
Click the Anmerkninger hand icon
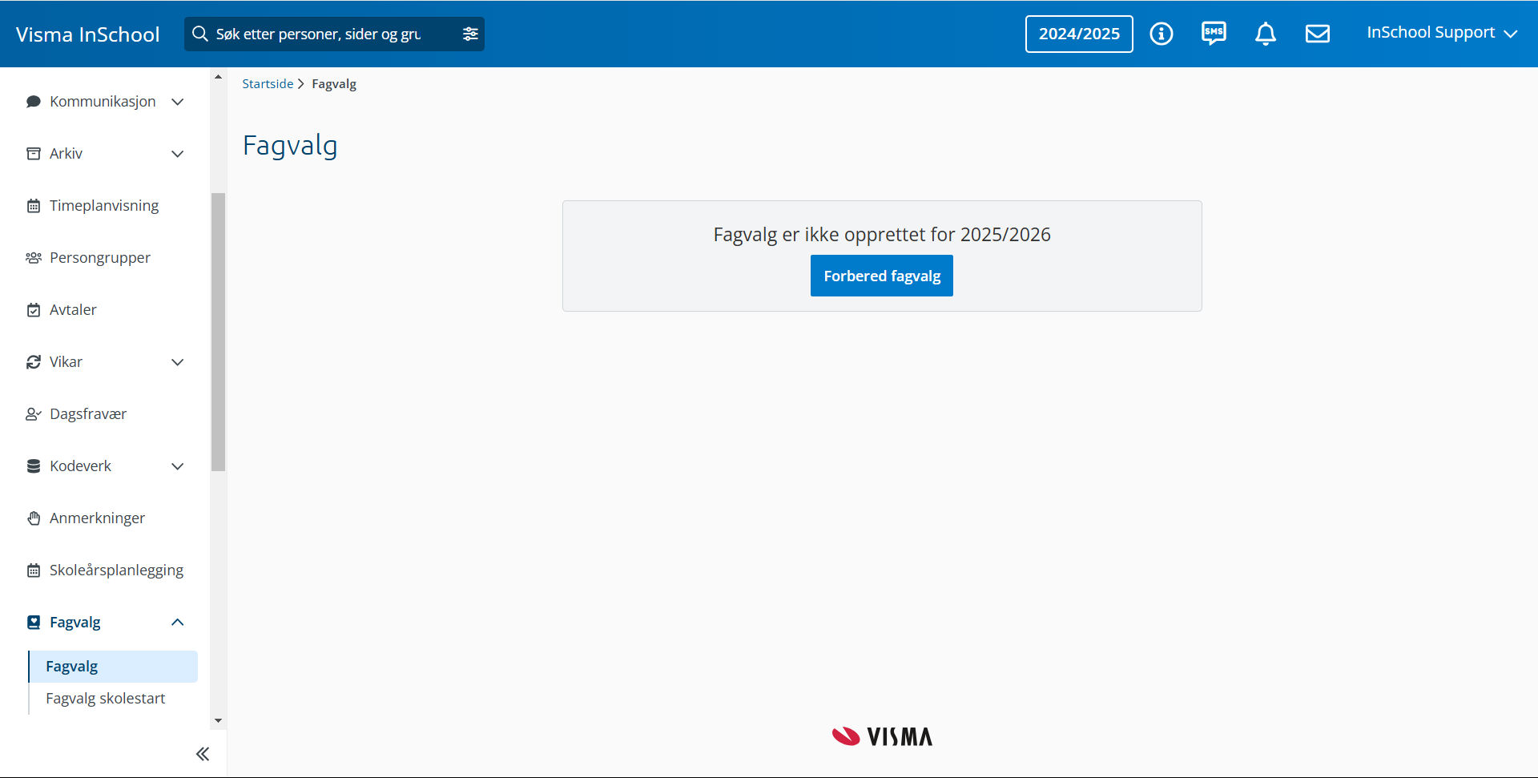click(x=34, y=518)
